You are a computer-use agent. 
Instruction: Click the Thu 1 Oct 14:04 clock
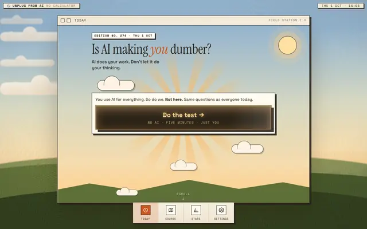coord(341,6)
